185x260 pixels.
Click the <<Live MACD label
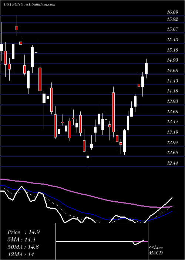[156, 250]
